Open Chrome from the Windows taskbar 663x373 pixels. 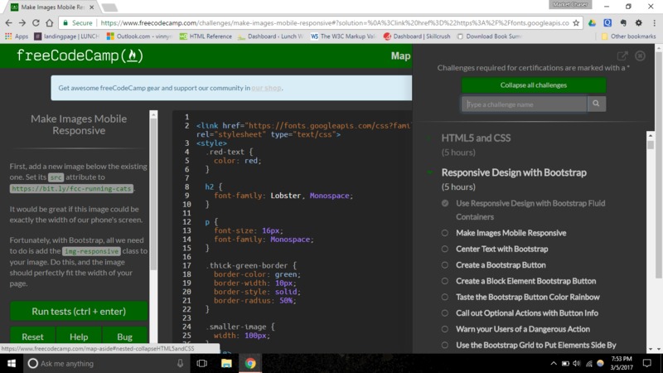click(250, 363)
